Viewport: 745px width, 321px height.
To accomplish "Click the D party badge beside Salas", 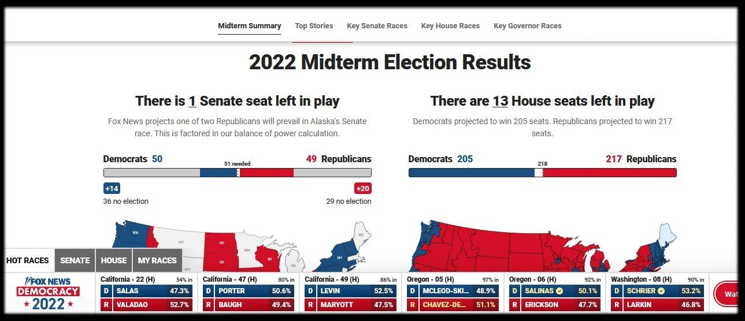I will [106, 291].
